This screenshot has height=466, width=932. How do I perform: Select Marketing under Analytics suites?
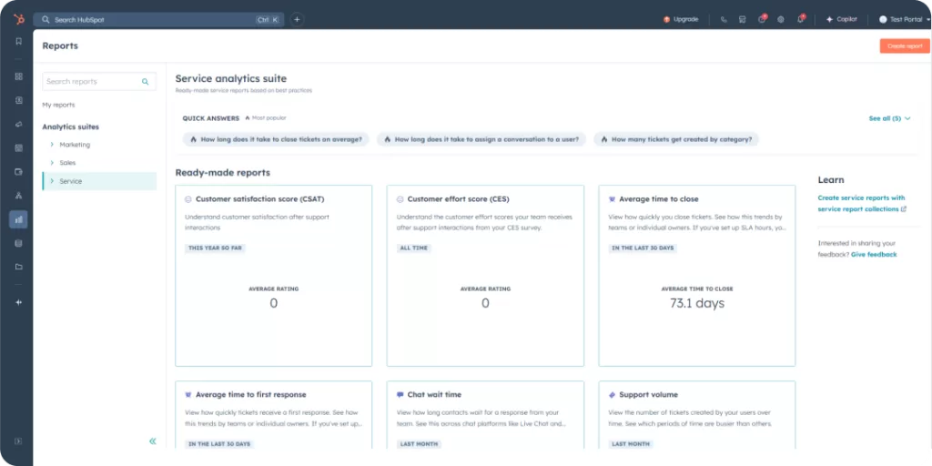click(x=75, y=145)
